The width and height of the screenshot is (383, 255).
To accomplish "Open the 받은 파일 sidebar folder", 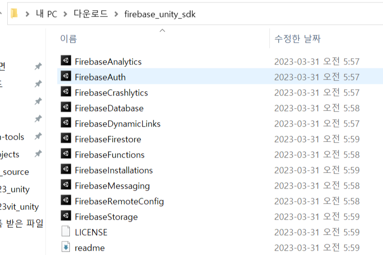I will click(21, 223).
